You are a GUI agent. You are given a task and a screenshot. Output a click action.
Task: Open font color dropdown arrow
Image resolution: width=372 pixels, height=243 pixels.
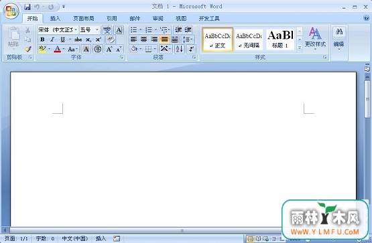(64, 50)
